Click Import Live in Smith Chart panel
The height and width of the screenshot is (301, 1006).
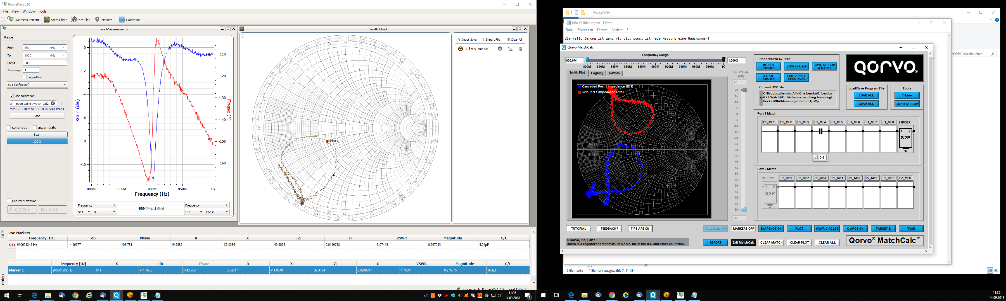(468, 39)
